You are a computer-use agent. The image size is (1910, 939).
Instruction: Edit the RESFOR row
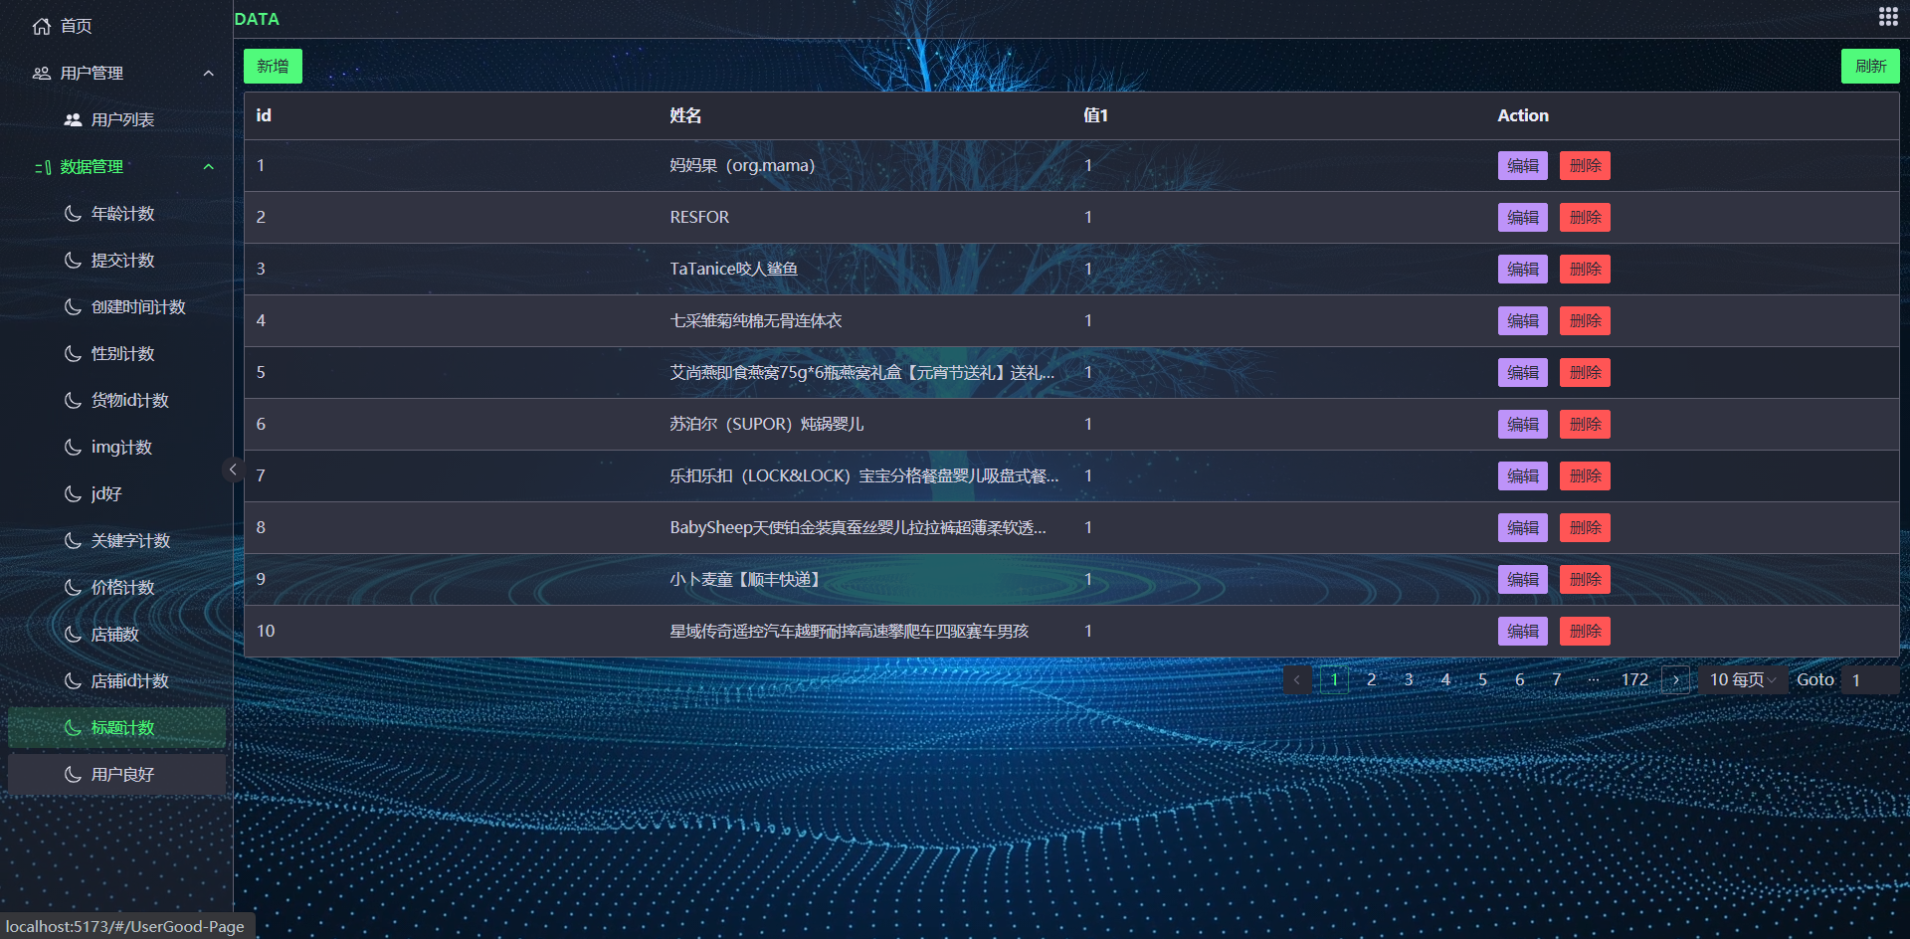tap(1523, 218)
